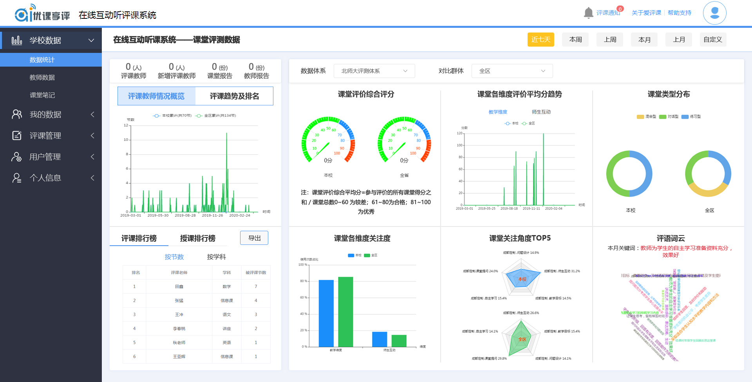Click the 评课管理 edit icon
This screenshot has width=752, height=382.
(16, 136)
